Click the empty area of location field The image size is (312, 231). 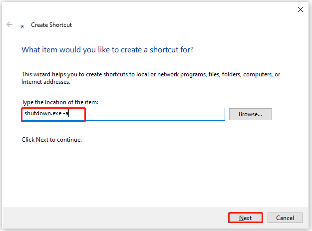coord(155,114)
